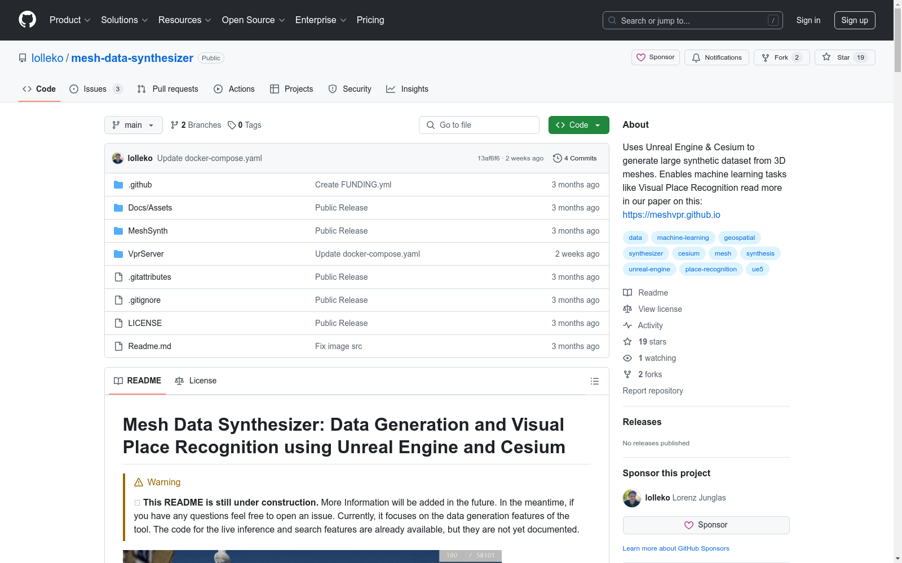Click the book icon next to Readme
Image resolution: width=902 pixels, height=563 pixels.
pyautogui.click(x=627, y=293)
